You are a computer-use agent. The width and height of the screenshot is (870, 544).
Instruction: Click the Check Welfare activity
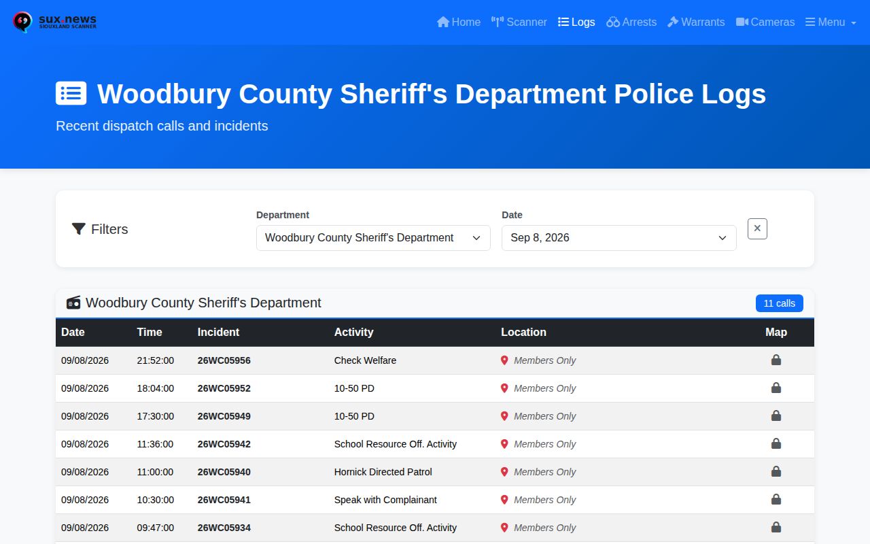click(x=365, y=360)
